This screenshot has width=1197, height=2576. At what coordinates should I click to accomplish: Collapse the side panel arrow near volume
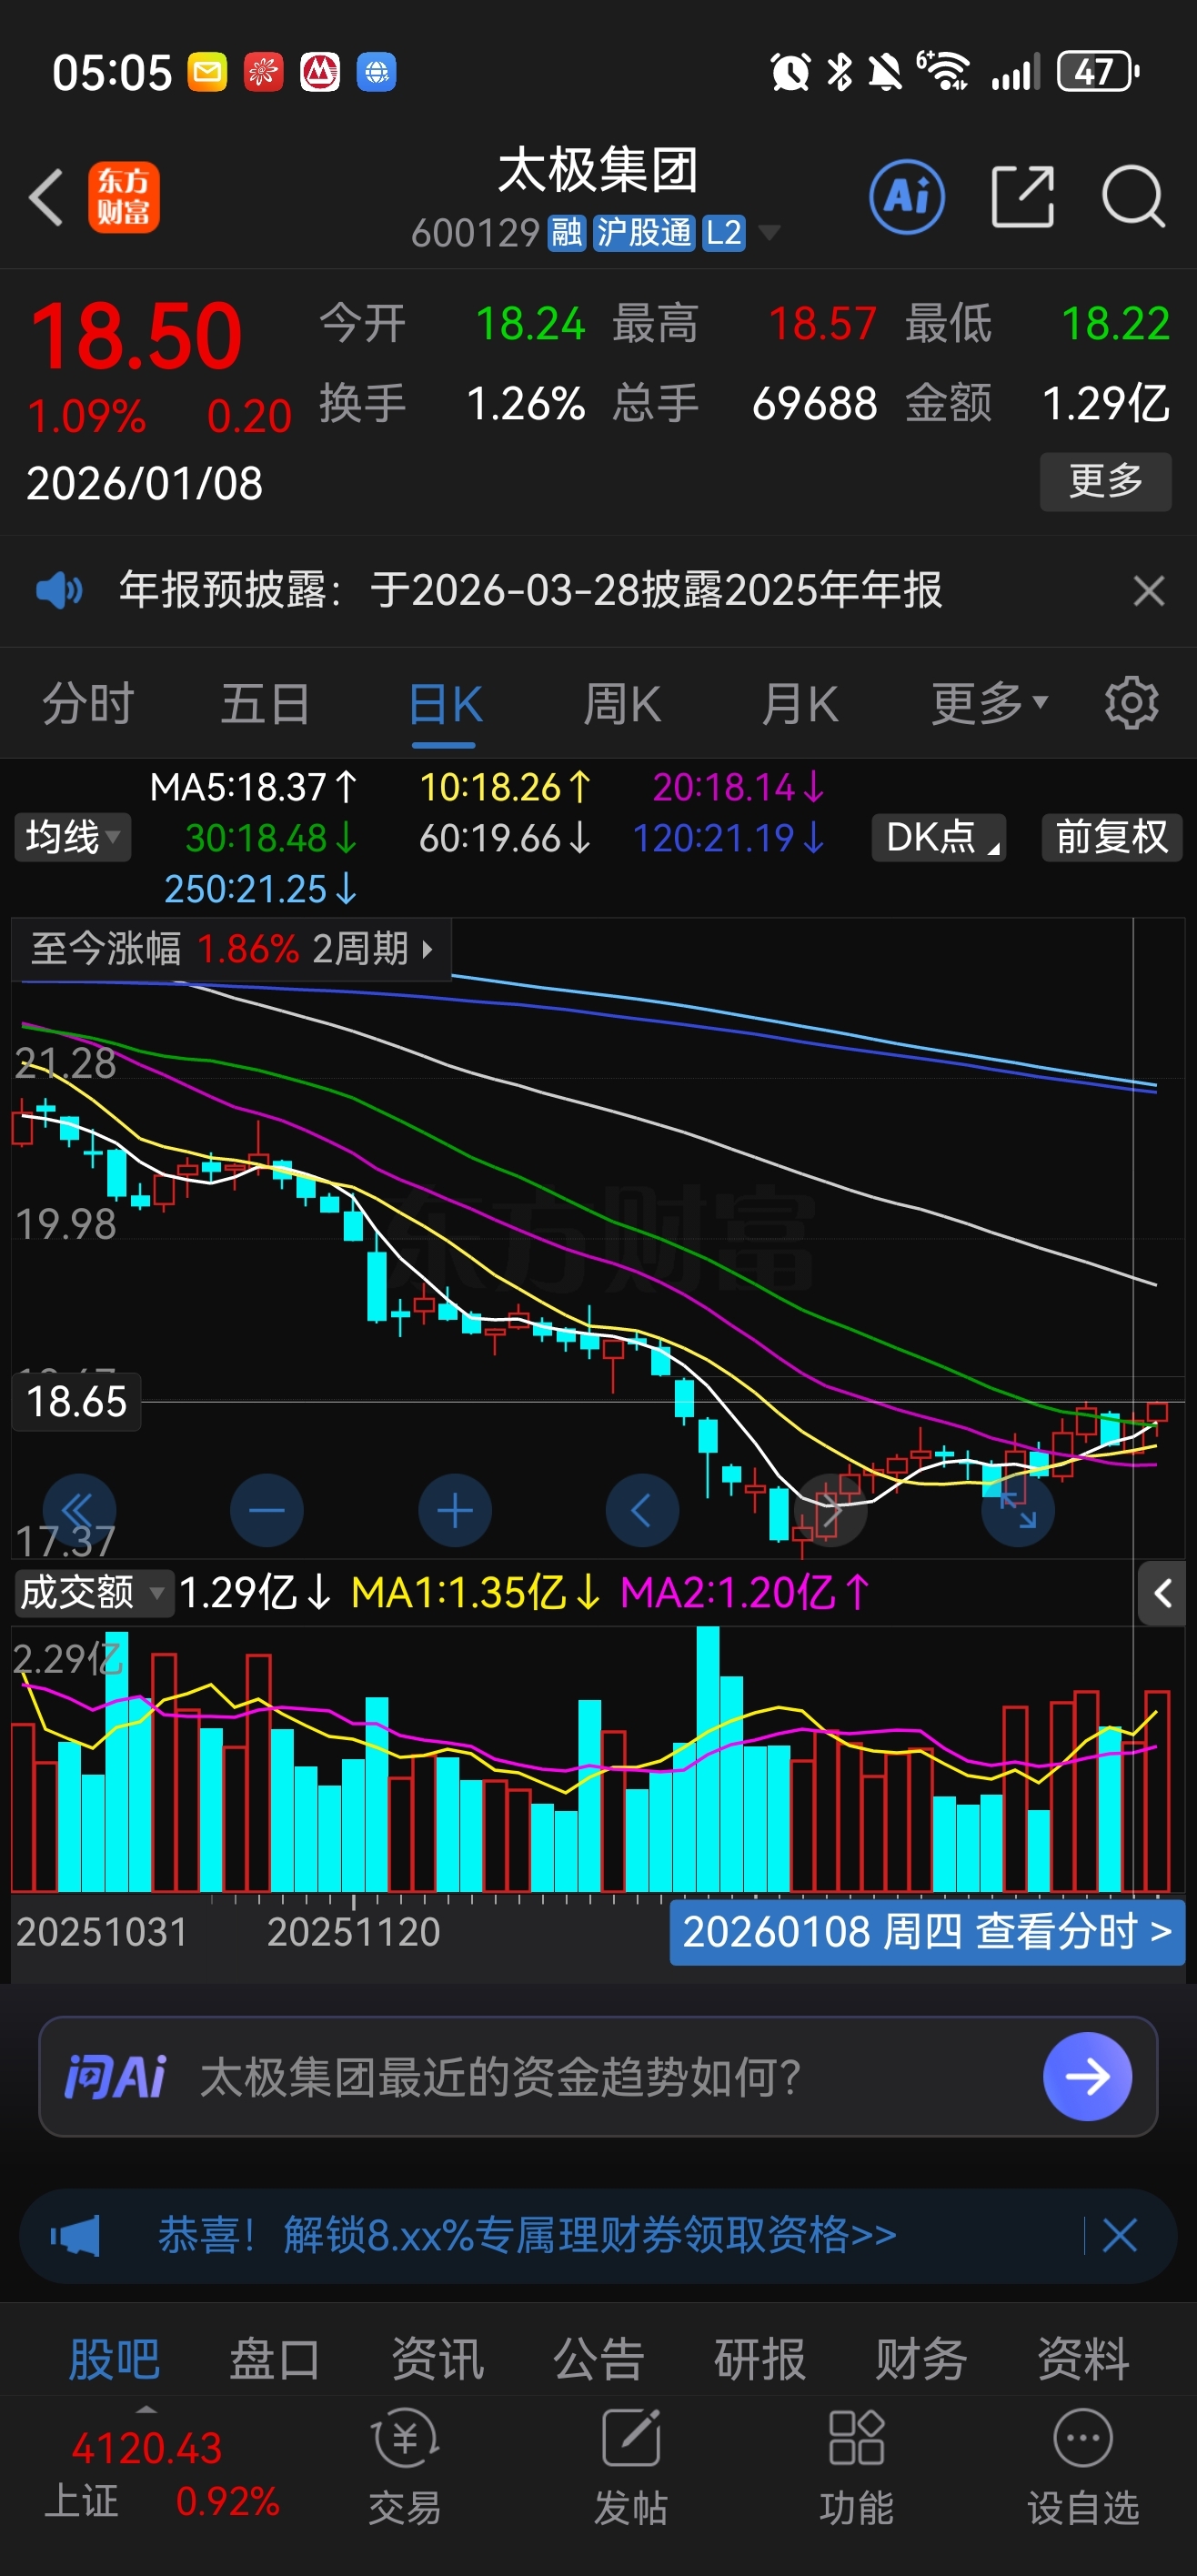point(1162,1593)
